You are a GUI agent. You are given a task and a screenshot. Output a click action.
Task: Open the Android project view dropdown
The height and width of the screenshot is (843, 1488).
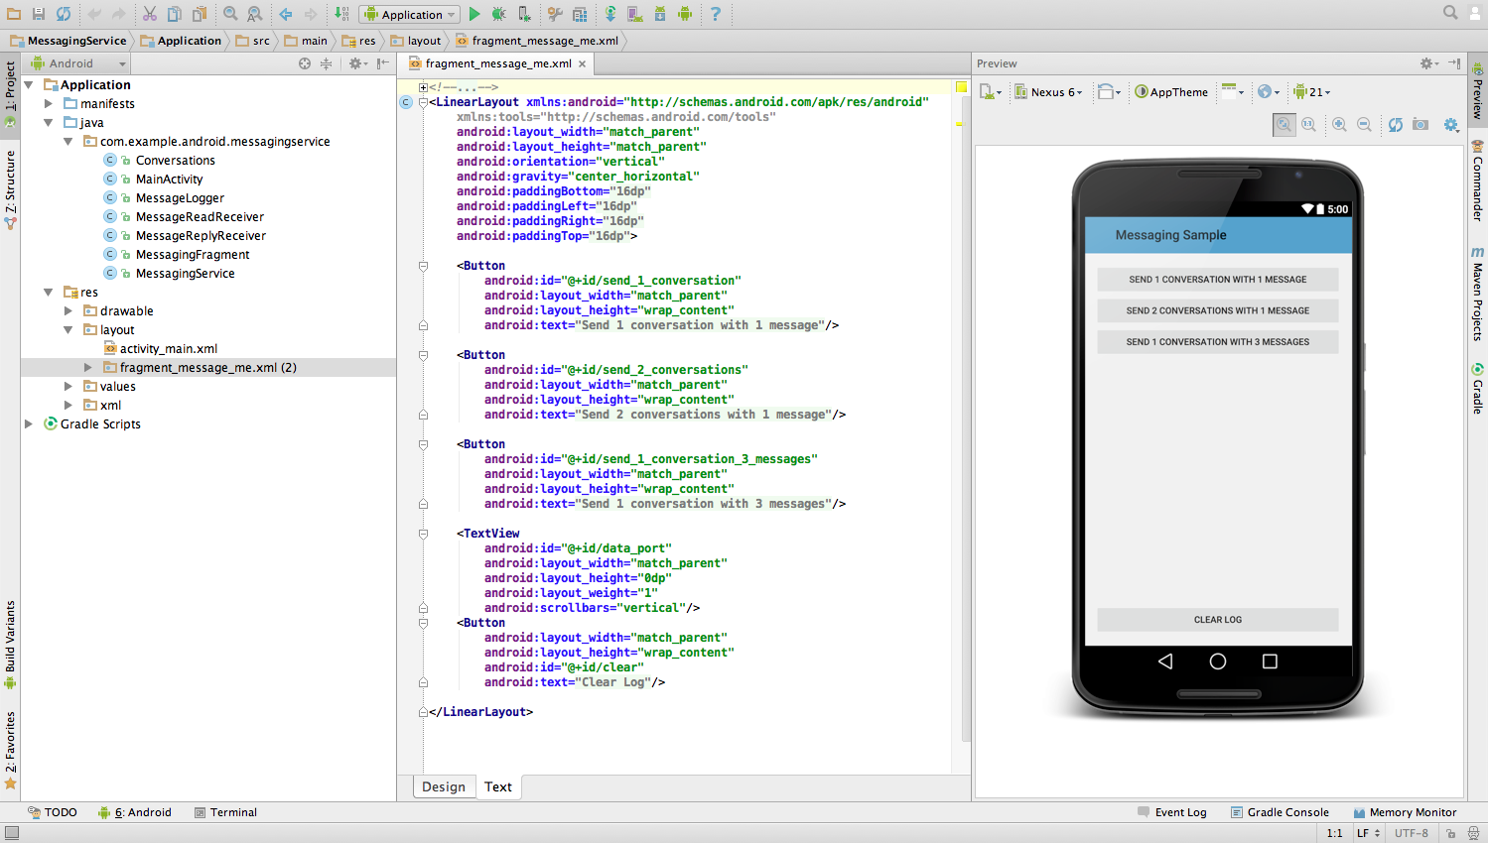coord(79,63)
